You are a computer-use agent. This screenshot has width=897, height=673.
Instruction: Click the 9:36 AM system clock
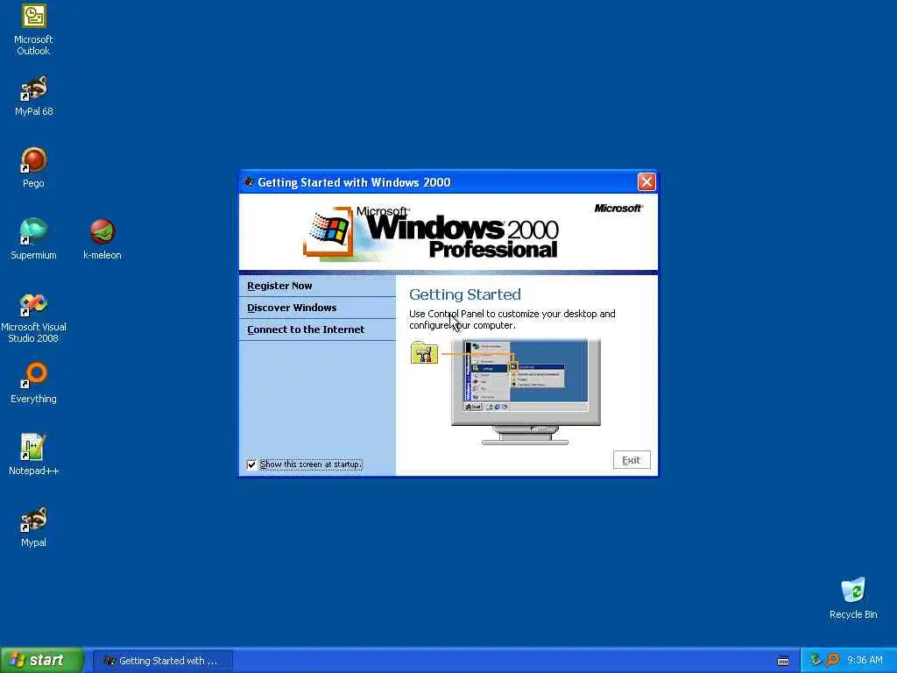pos(865,661)
